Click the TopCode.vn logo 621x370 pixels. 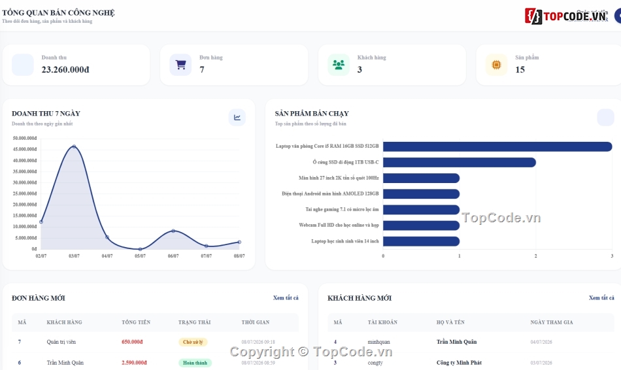[x=566, y=16]
